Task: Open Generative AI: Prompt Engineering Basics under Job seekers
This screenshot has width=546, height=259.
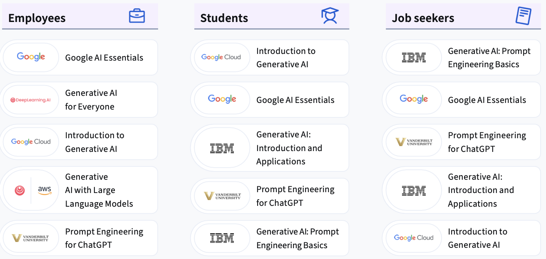Action: coord(463,58)
